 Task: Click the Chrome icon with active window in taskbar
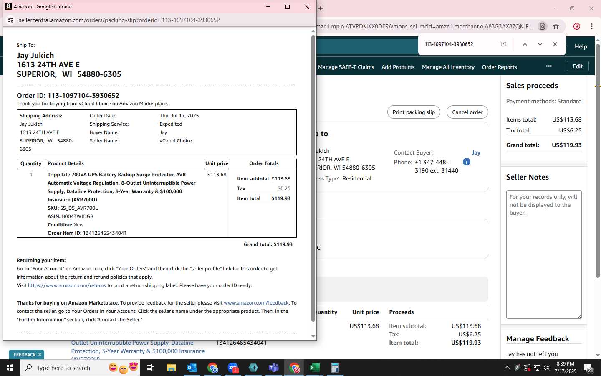tap(294, 368)
